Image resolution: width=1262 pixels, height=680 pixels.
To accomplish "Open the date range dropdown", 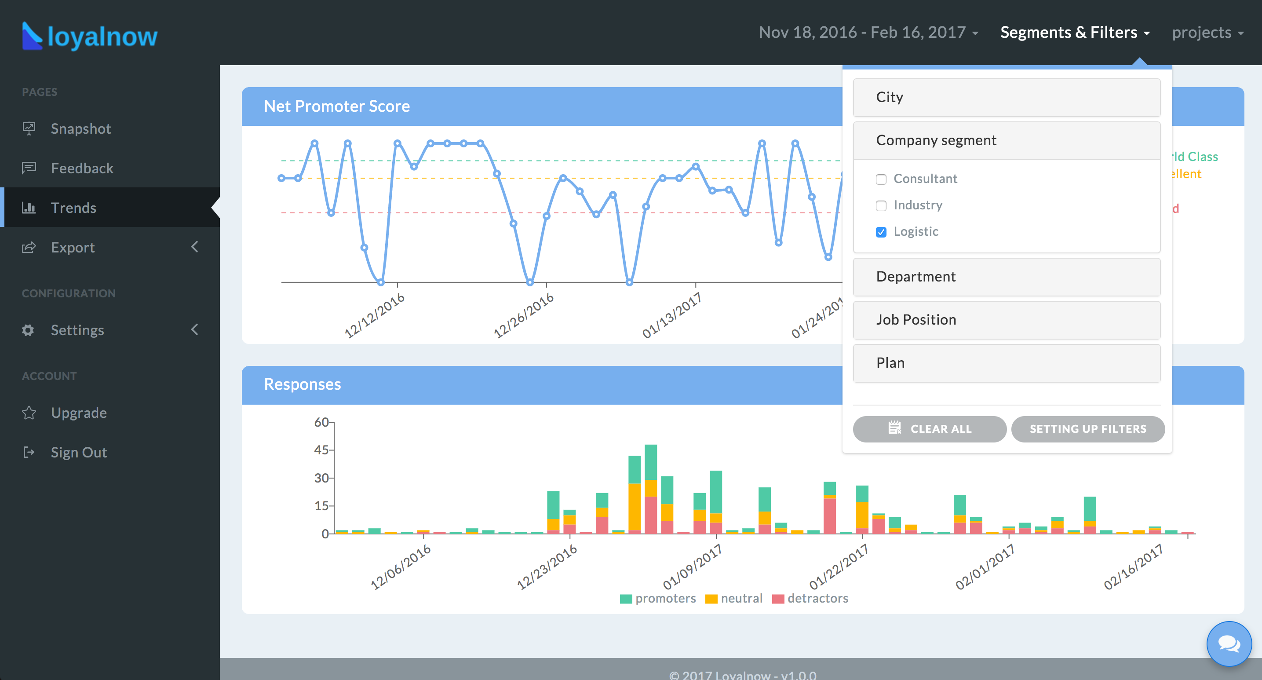I will pyautogui.click(x=868, y=33).
